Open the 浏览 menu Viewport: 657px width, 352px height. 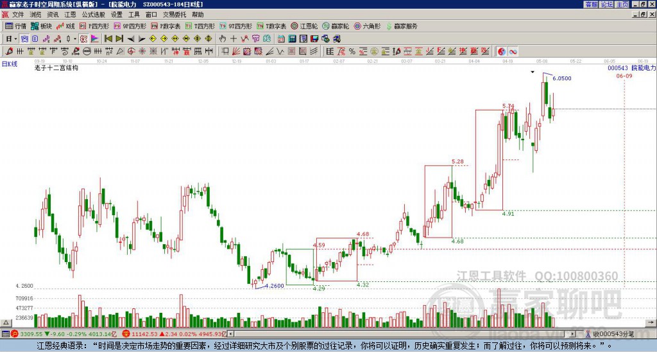click(x=36, y=15)
